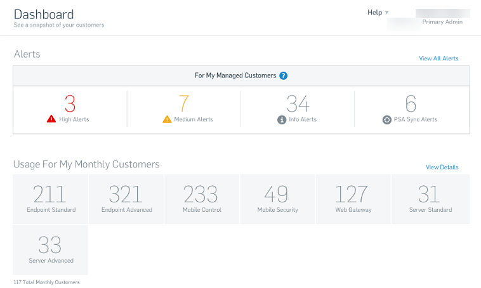Screen dimensions: 481x288
Task: Open the Mobile Control usage tile
Action: point(202,199)
